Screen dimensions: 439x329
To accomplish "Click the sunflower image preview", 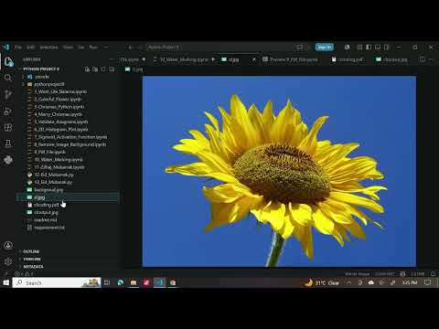I will [279, 171].
